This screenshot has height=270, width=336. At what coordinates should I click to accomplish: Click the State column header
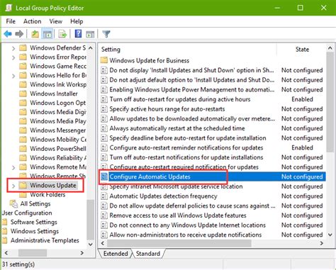tap(302, 50)
